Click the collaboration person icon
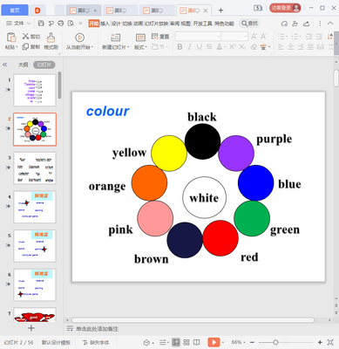This screenshot has height=349, width=339. (295, 24)
